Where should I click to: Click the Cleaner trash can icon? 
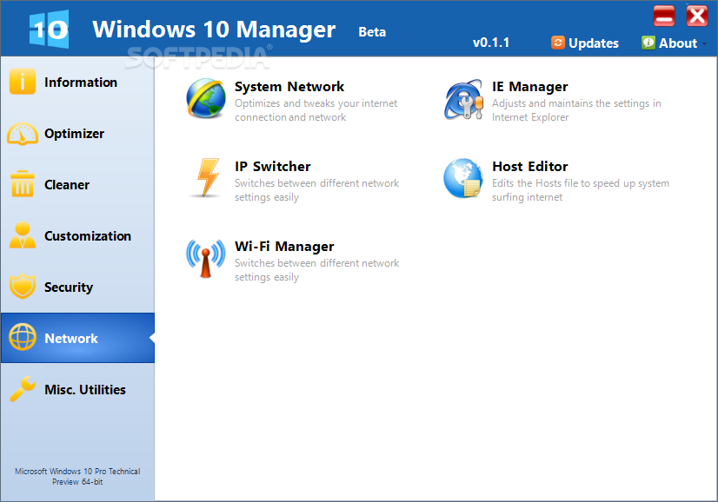[x=23, y=184]
